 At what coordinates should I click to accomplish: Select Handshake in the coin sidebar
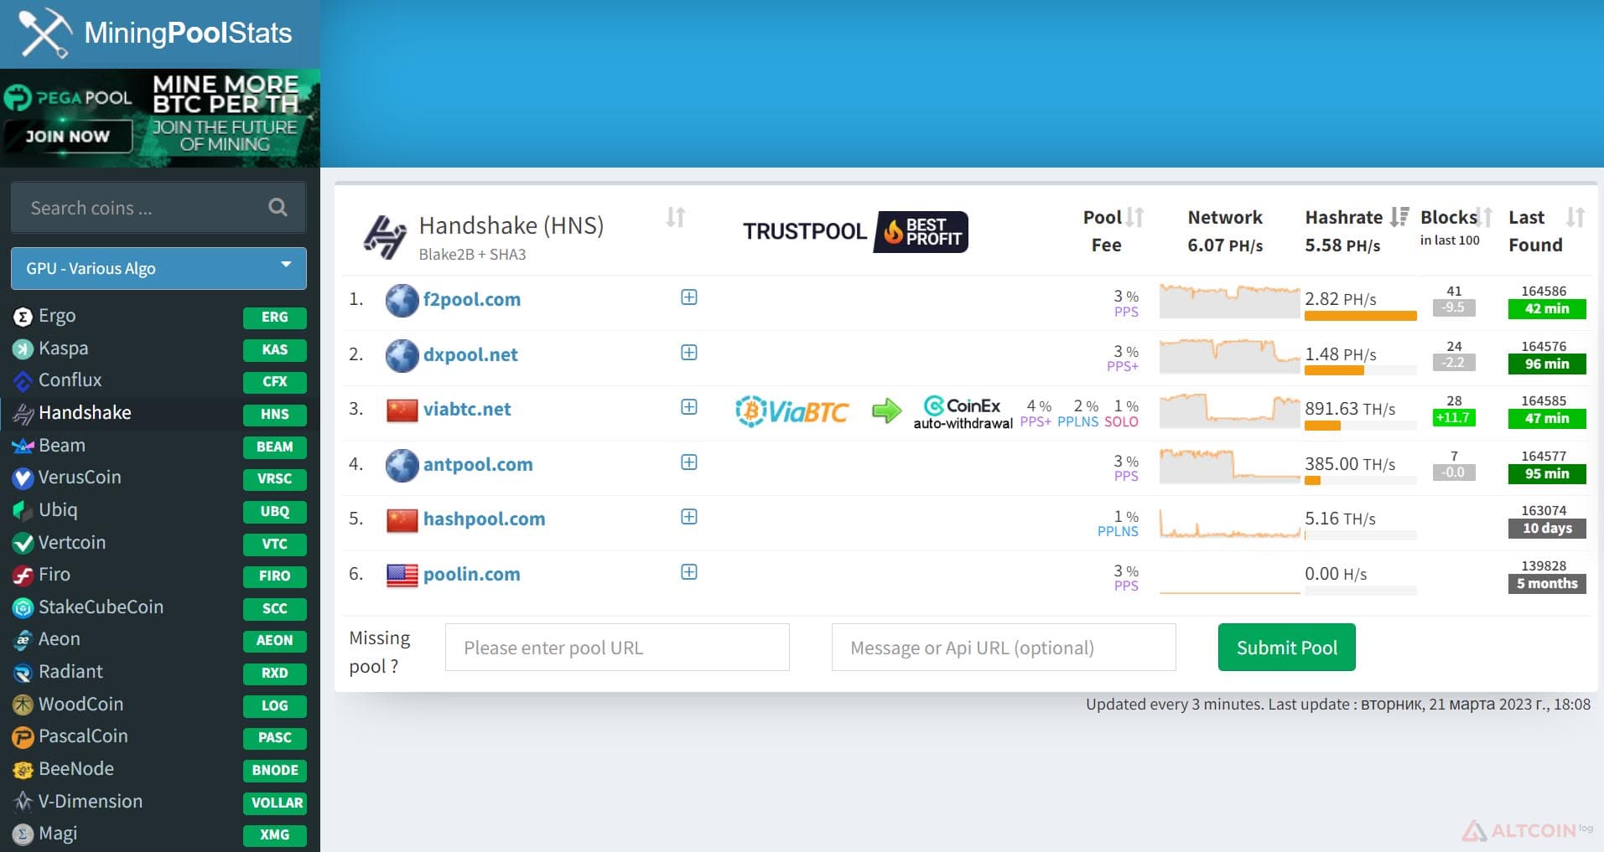(159, 414)
